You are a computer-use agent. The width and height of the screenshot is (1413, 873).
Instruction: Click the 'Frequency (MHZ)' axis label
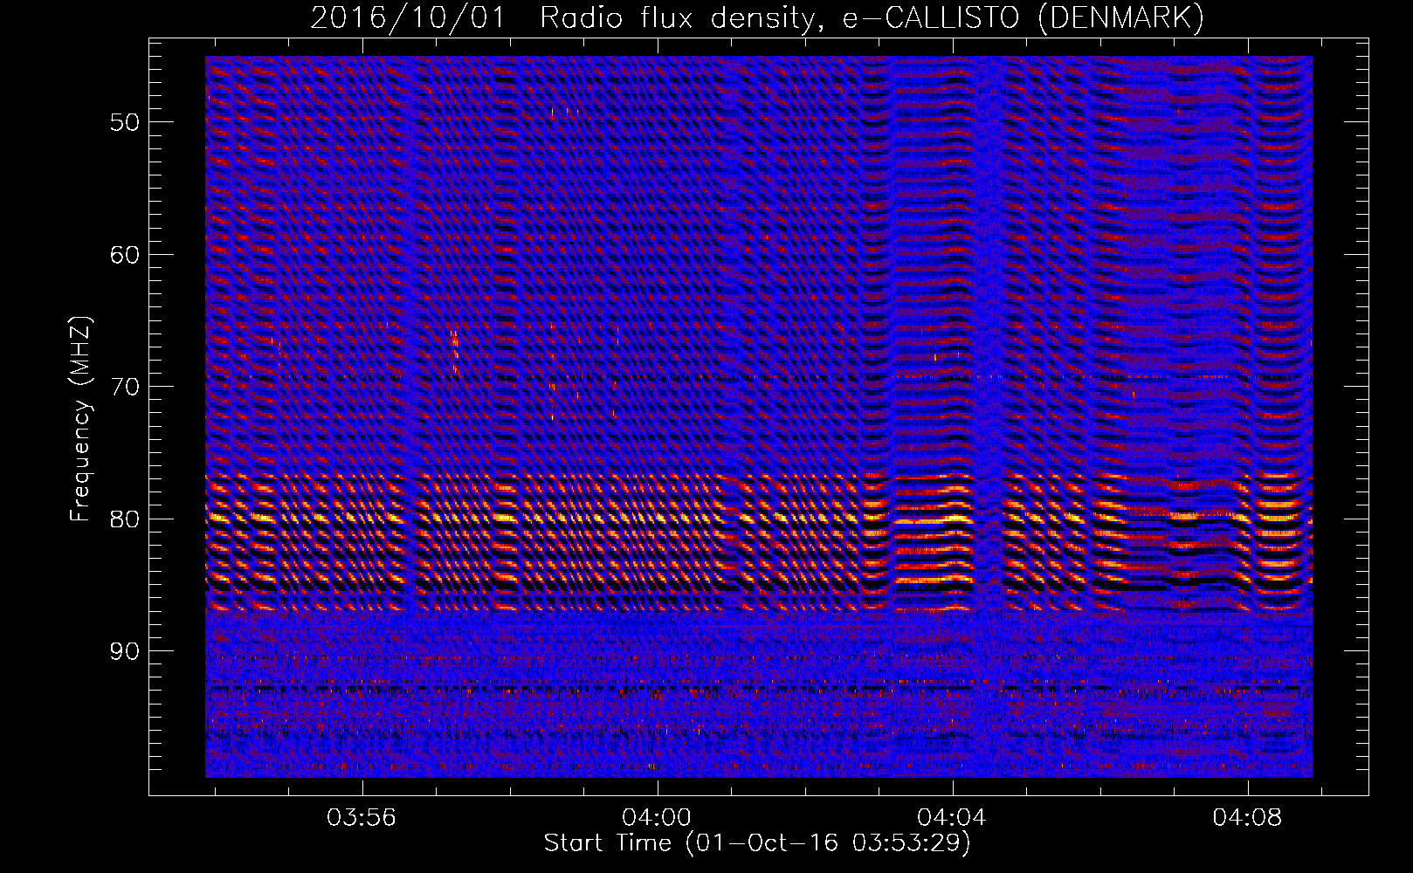point(80,419)
